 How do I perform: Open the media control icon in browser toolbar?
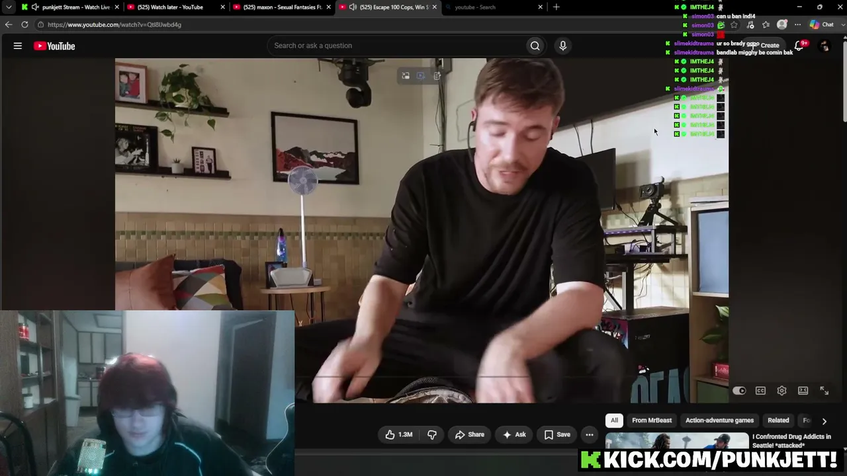[x=750, y=24]
